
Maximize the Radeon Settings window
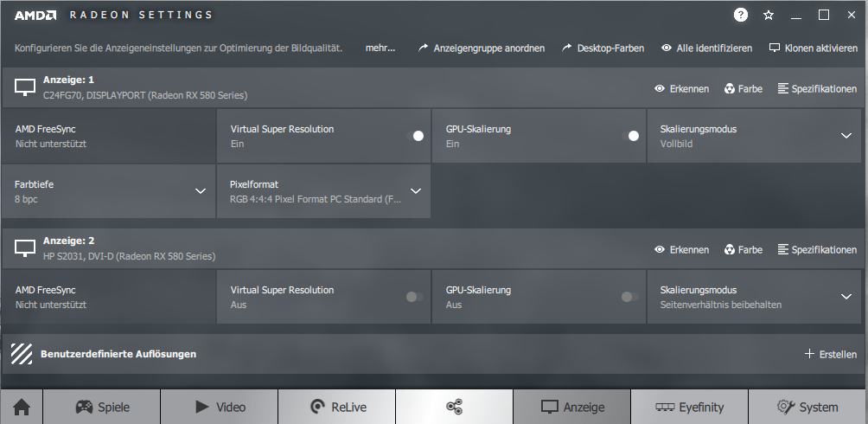tap(824, 15)
